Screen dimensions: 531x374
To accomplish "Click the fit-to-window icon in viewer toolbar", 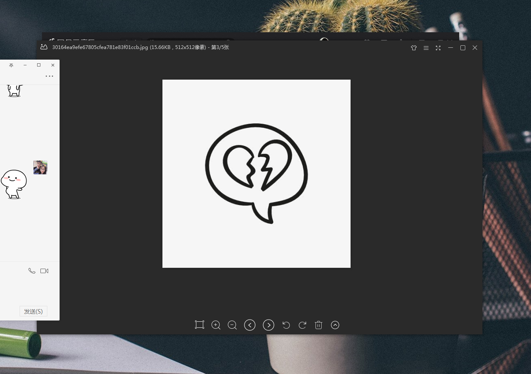I will pyautogui.click(x=199, y=325).
